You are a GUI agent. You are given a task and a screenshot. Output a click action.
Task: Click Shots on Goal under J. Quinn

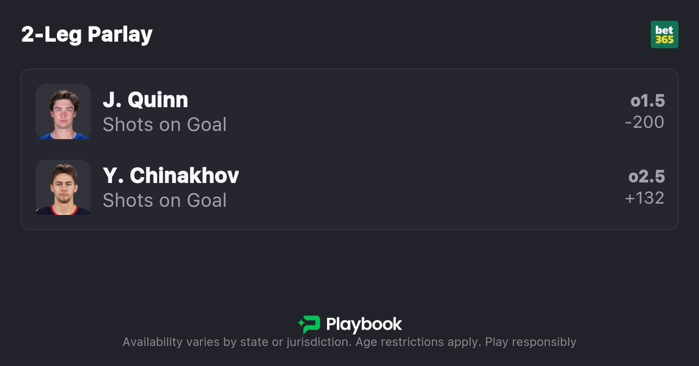165,125
